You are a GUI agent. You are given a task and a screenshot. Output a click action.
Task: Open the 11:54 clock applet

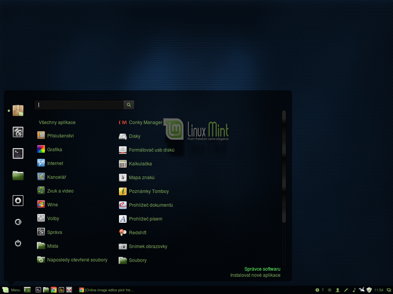379,290
